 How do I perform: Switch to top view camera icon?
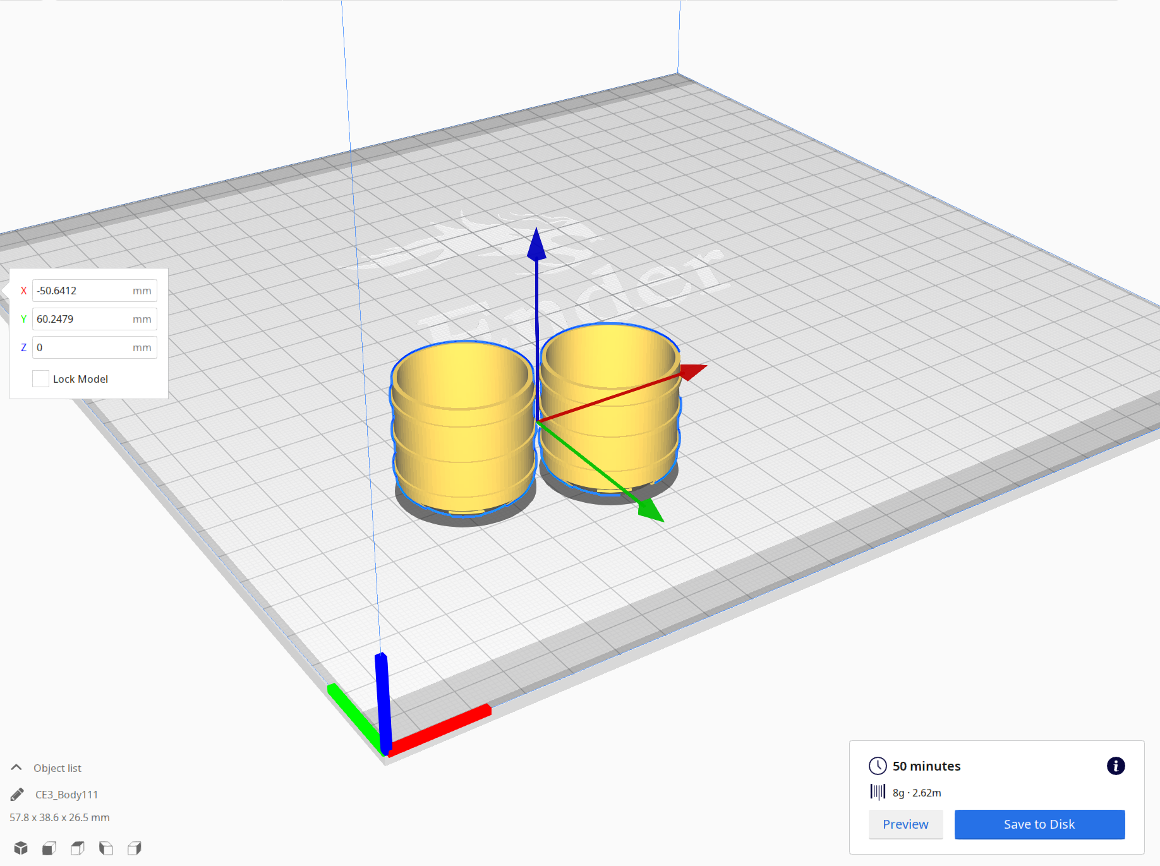point(78,848)
